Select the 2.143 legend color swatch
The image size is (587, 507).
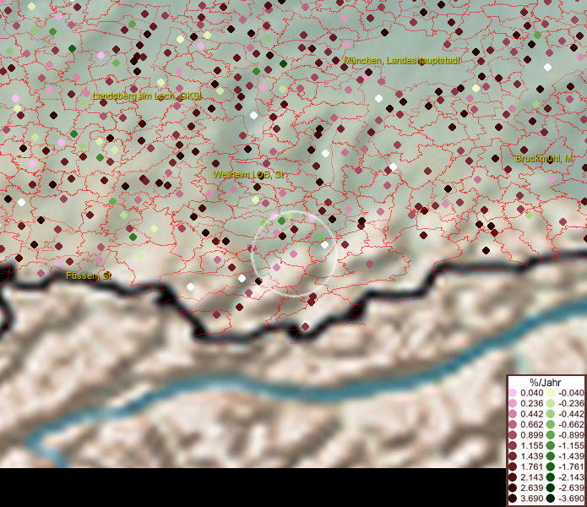pos(513,477)
